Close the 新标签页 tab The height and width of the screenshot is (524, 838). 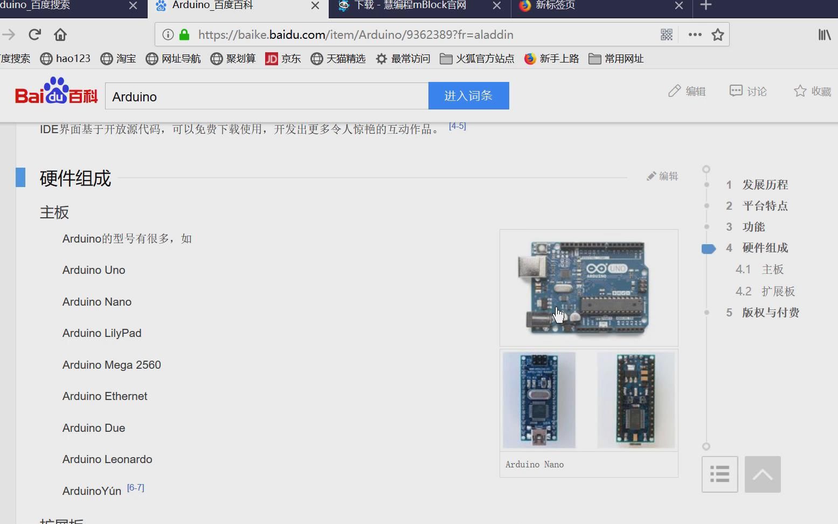click(679, 5)
